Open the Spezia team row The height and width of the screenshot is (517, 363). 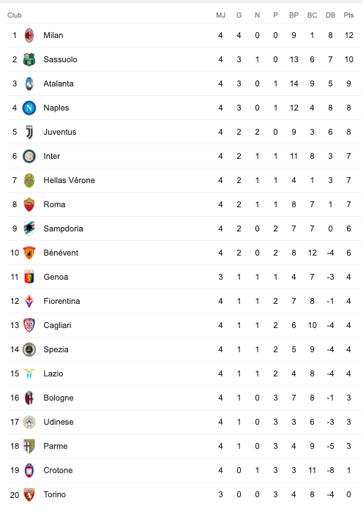185,349
